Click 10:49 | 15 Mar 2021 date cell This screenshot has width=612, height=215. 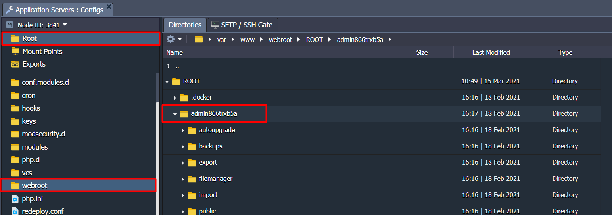491,81
